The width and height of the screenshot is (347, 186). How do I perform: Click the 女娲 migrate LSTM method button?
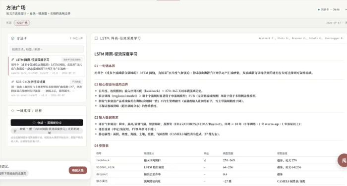(x=47, y=131)
